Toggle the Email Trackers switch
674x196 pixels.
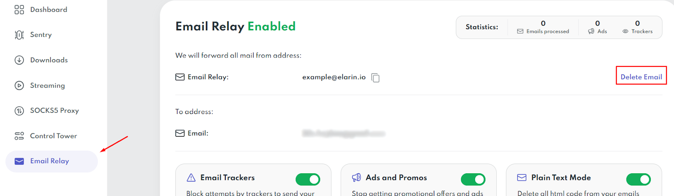[x=308, y=180]
